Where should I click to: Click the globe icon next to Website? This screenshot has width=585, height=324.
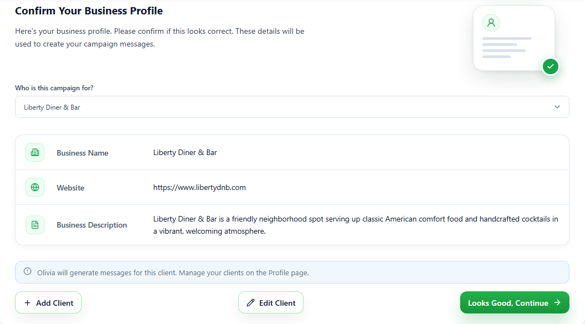coord(35,187)
